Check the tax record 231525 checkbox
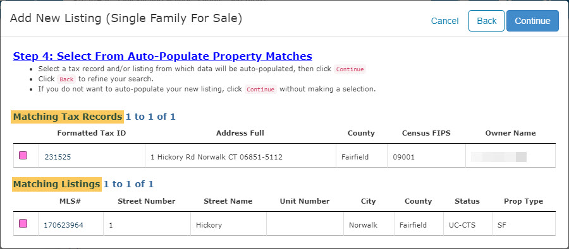Viewport: 569px width, 249px height. tap(23, 156)
